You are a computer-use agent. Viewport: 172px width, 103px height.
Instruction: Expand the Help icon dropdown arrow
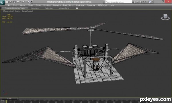pos(153,2)
